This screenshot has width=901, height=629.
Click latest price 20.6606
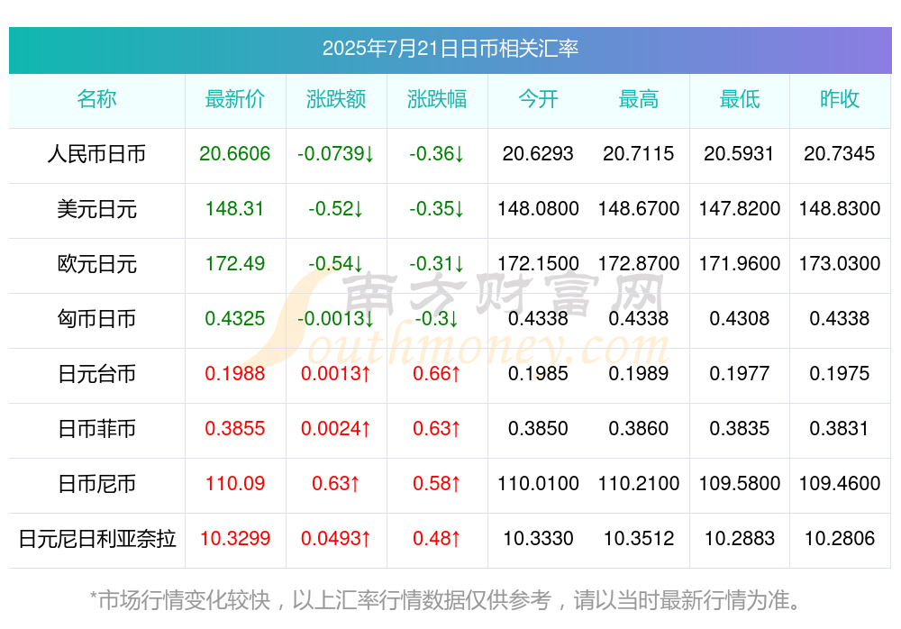click(x=235, y=154)
